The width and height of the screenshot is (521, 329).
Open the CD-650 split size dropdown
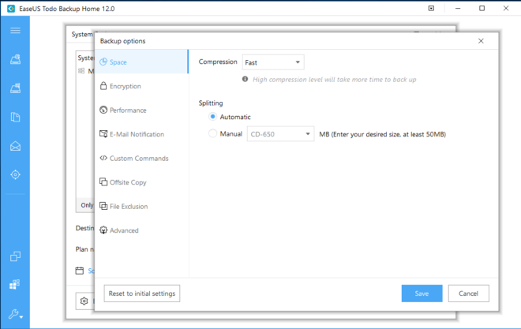coord(280,134)
